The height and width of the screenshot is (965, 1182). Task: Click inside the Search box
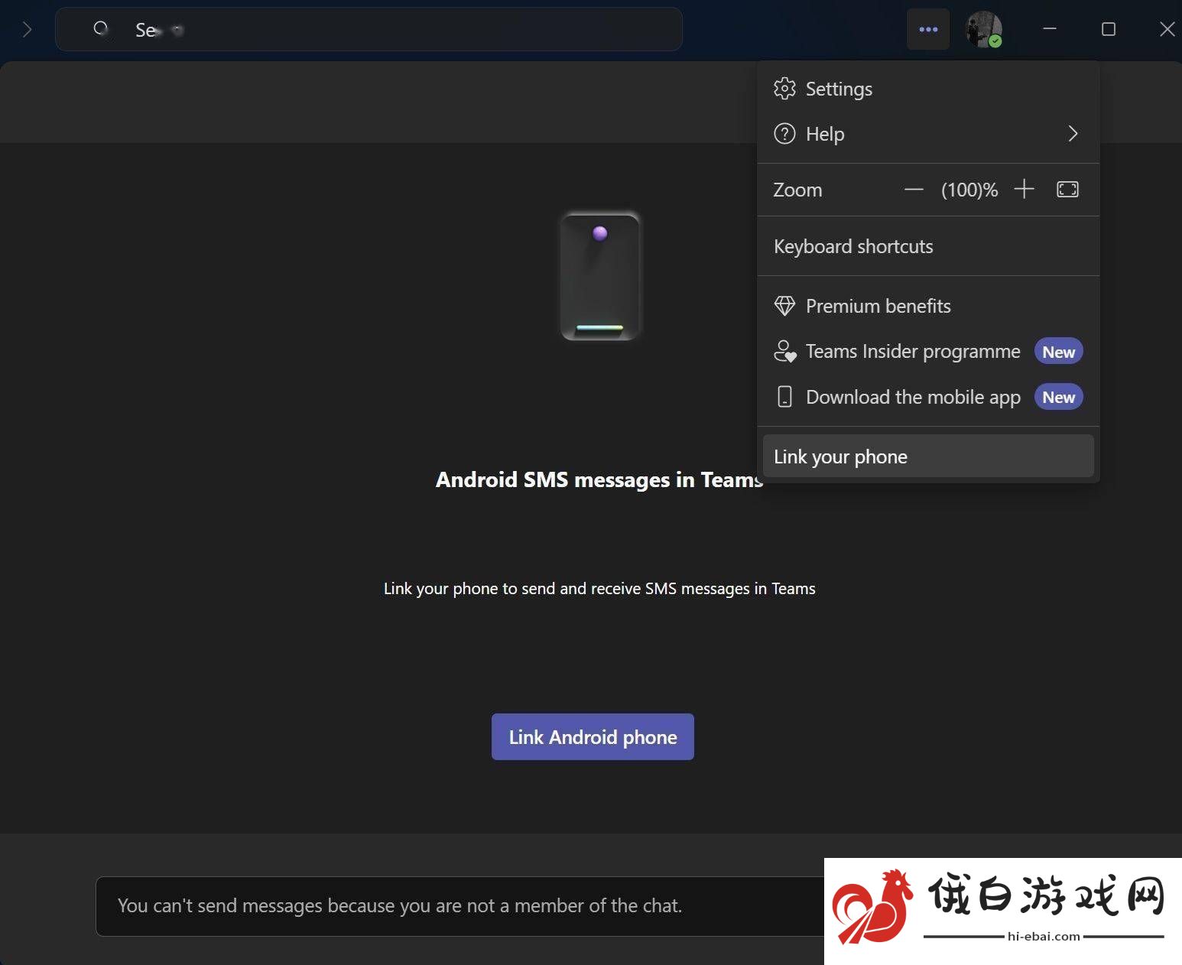click(x=369, y=29)
